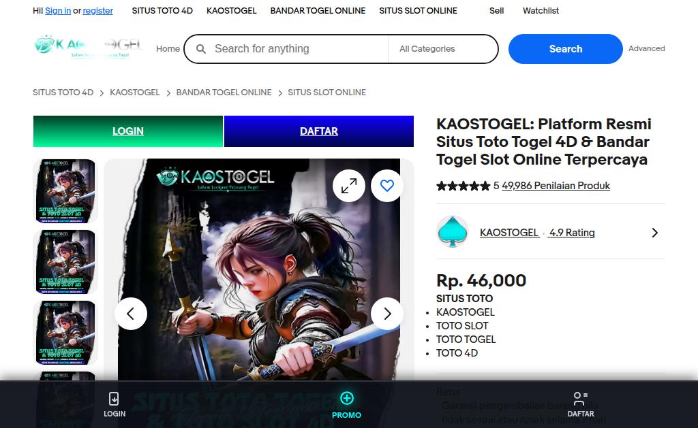
Task: Tap the DAFTAR person icon in bottom bar
Action: [580, 399]
